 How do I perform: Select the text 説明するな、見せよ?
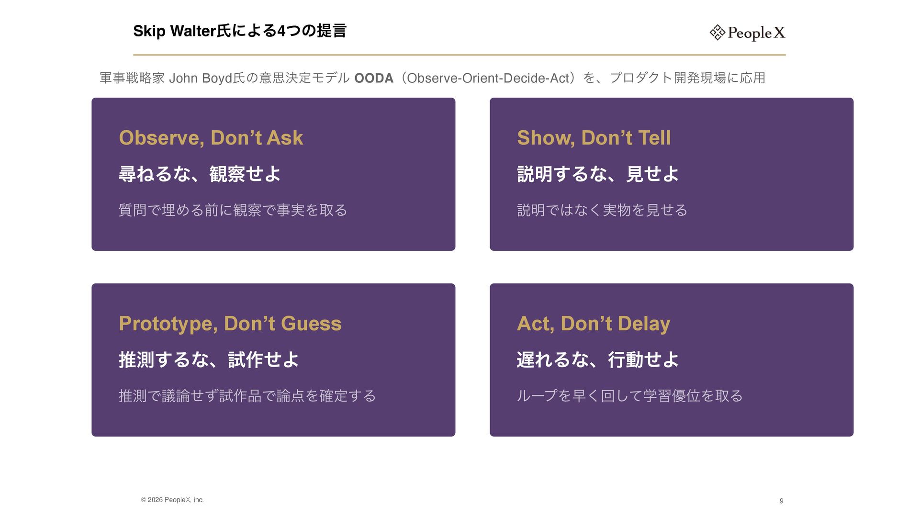(x=597, y=174)
